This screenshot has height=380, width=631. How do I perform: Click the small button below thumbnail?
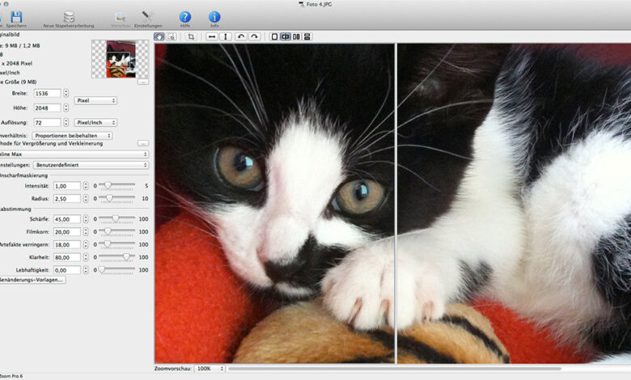point(143,82)
